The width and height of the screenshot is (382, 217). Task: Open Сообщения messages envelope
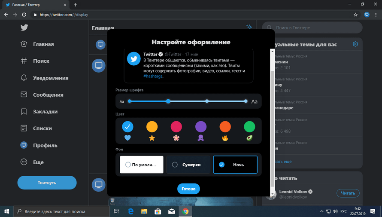pos(42,95)
